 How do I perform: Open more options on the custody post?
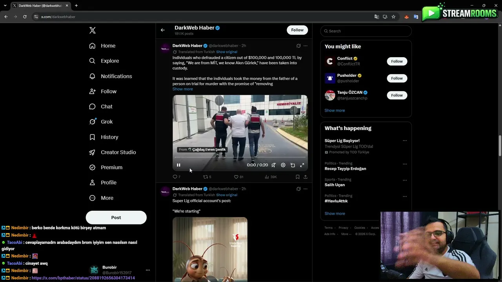pos(306,46)
